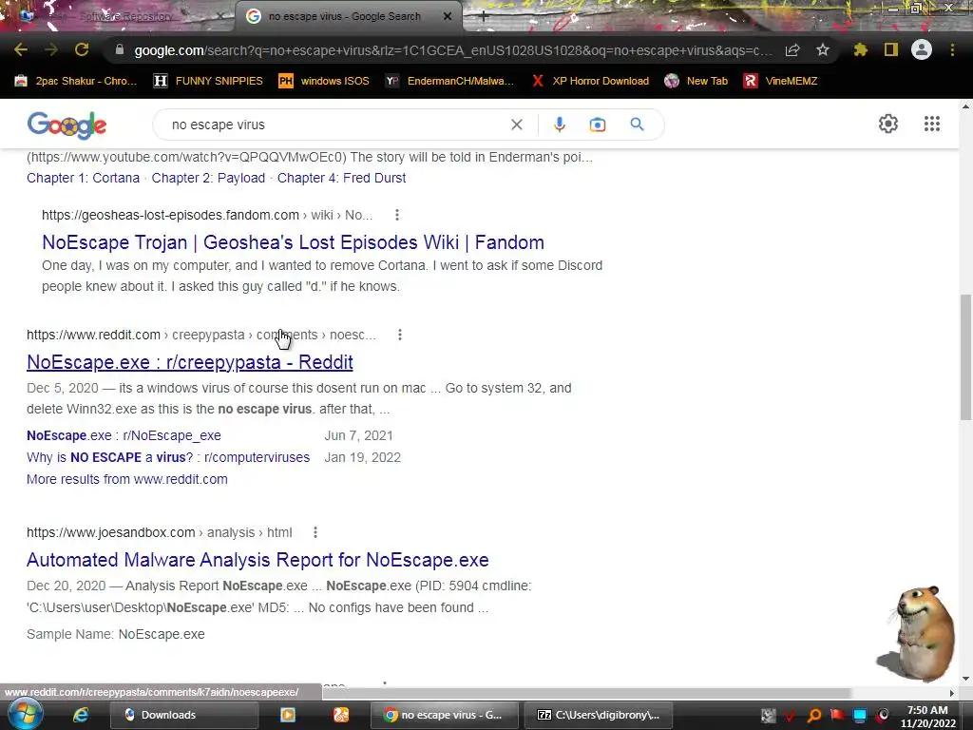973x730 pixels.
Task: Open NoEscape.exe r/creepypasta Reddit result
Action: [190, 362]
